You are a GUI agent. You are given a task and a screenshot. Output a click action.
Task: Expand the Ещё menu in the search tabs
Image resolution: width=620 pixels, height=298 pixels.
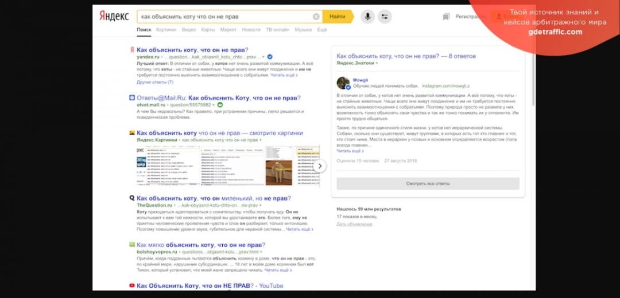322,30
